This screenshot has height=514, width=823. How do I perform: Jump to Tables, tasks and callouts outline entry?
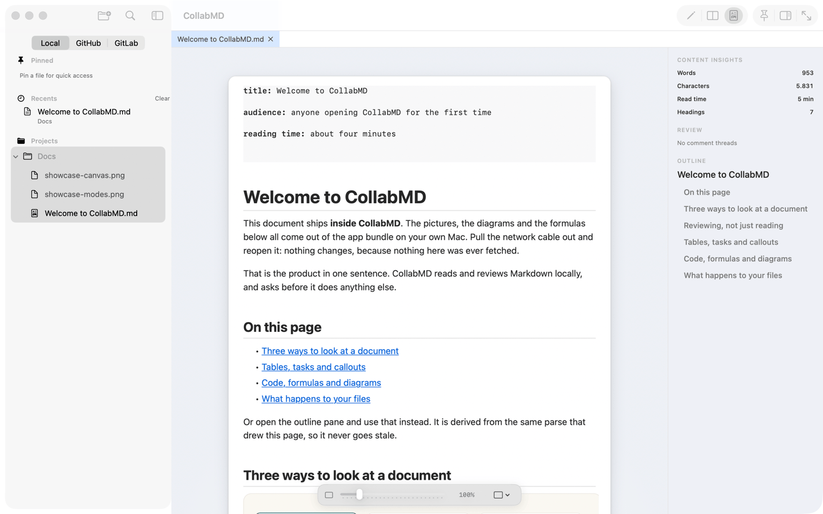[x=730, y=242]
